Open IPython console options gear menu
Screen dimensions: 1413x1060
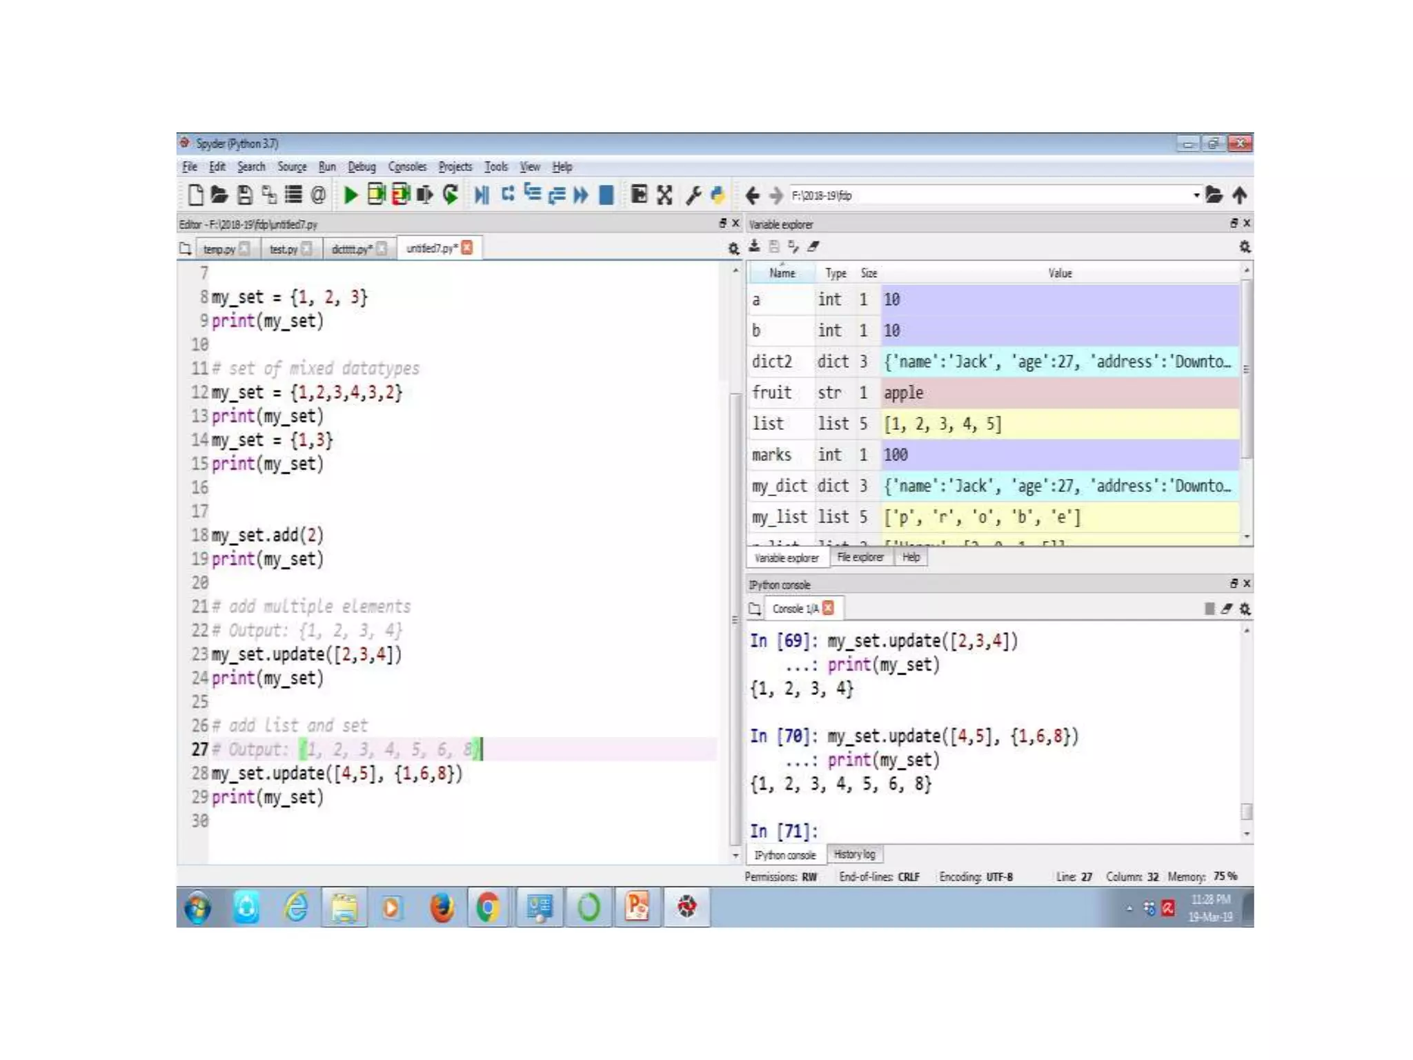tap(1245, 609)
